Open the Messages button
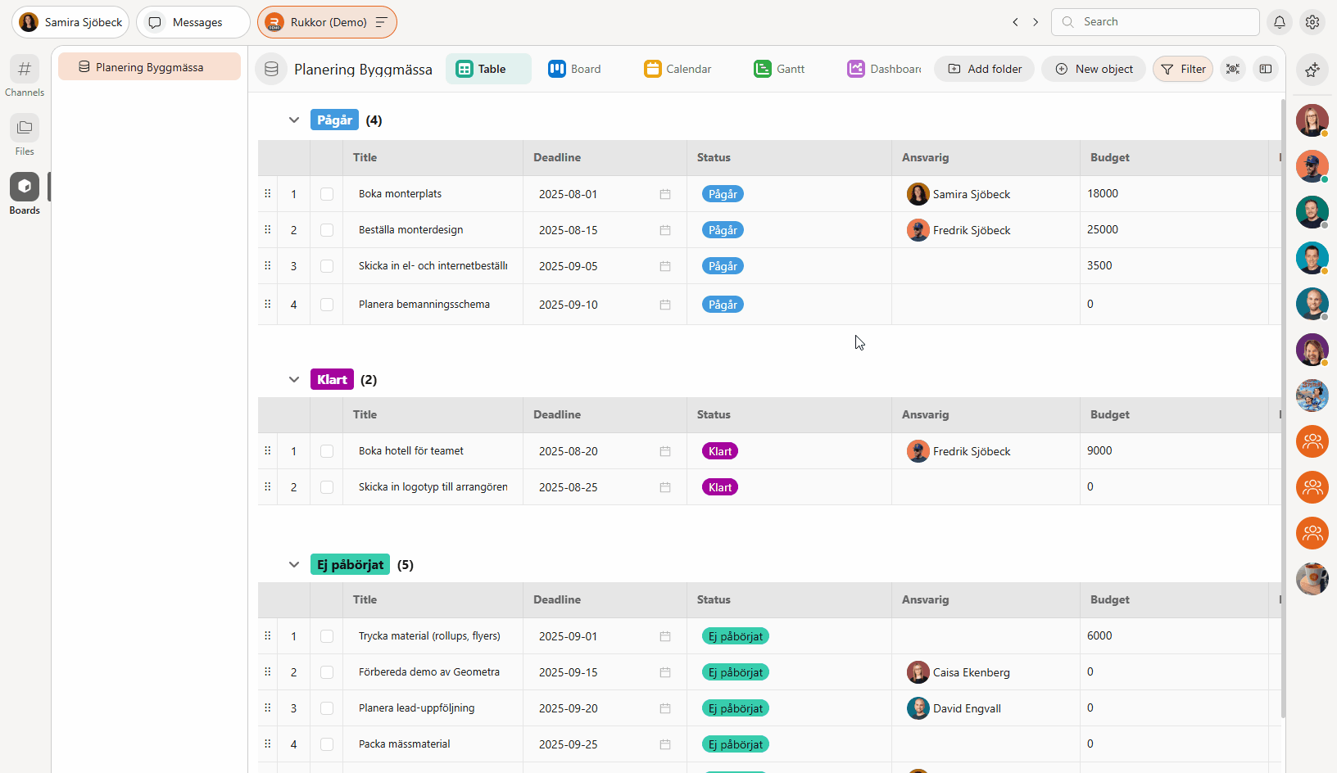 [193, 22]
